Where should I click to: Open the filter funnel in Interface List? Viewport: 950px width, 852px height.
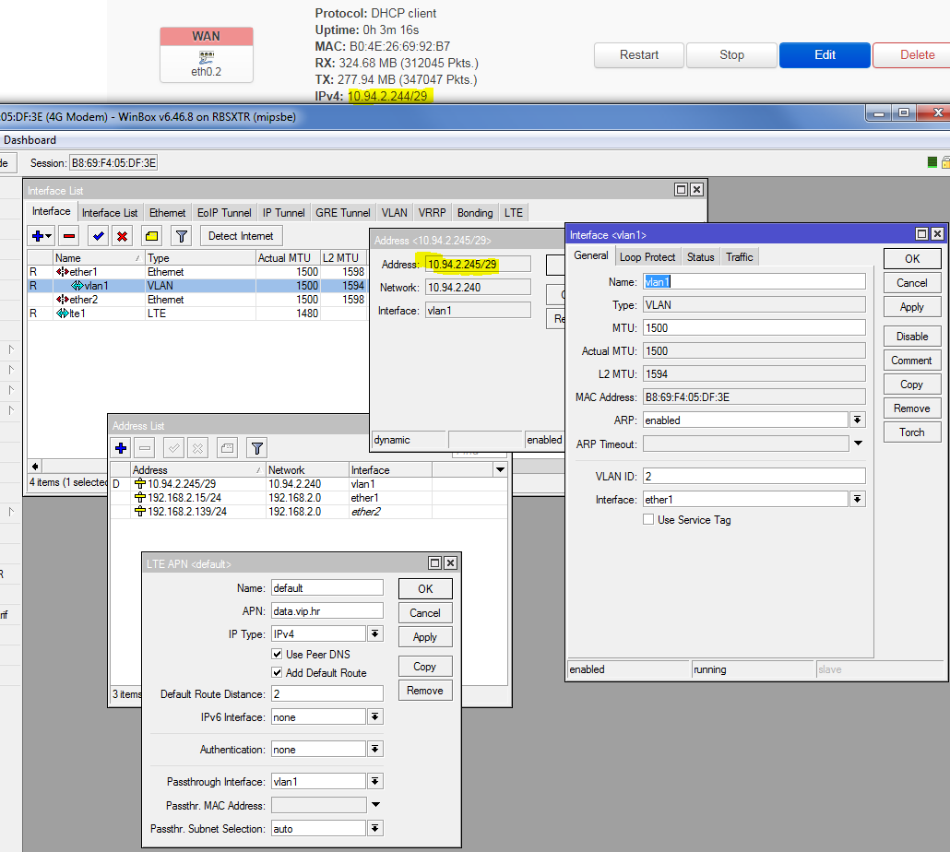[x=181, y=235]
